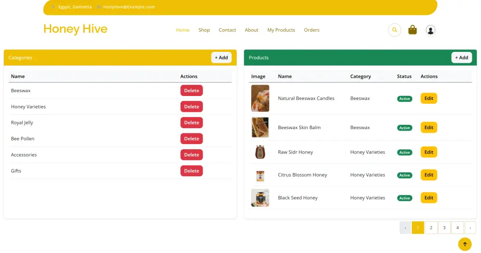The width and height of the screenshot is (481, 253).
Task: Select page 1 in pagination
Action: coord(418,228)
